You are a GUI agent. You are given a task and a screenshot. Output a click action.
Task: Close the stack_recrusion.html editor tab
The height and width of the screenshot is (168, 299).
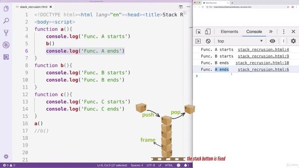pyautogui.click(x=51, y=7)
